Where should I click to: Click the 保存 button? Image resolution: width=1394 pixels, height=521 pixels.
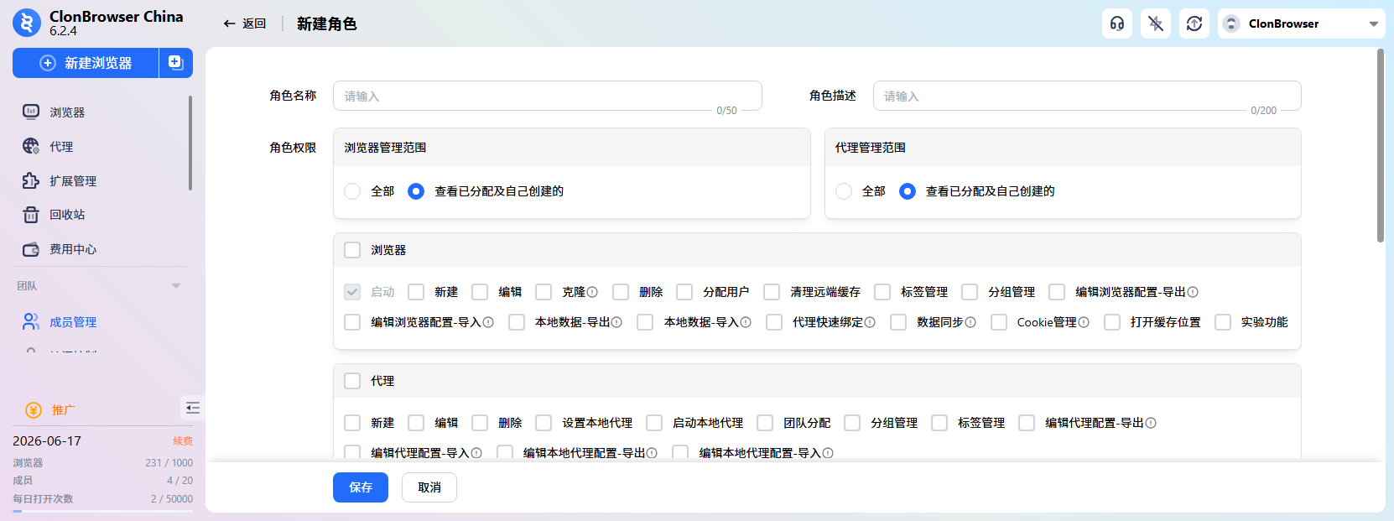(x=361, y=487)
